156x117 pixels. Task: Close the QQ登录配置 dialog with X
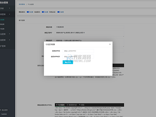tap(110, 44)
